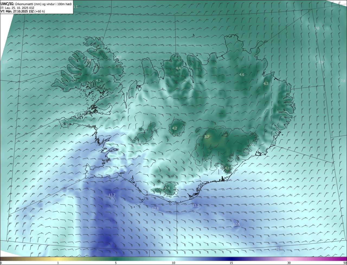
Task: Click the legend tick label 1
Action: click(58, 263)
